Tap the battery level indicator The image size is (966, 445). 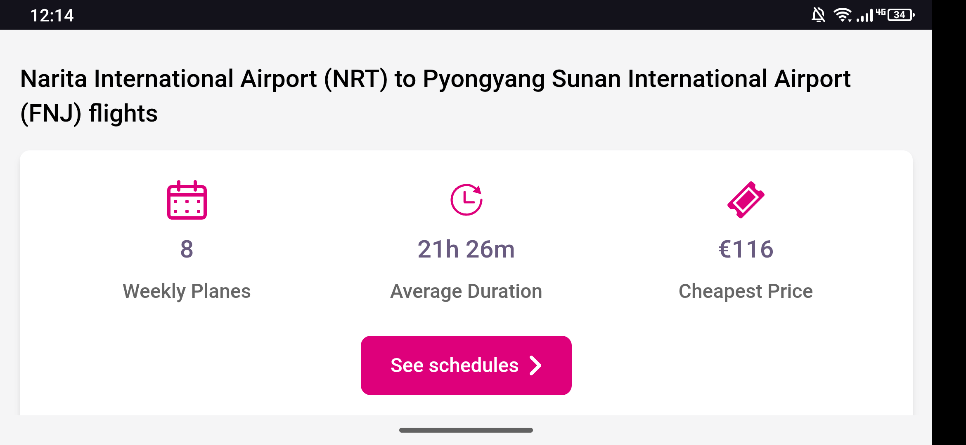[x=901, y=15]
